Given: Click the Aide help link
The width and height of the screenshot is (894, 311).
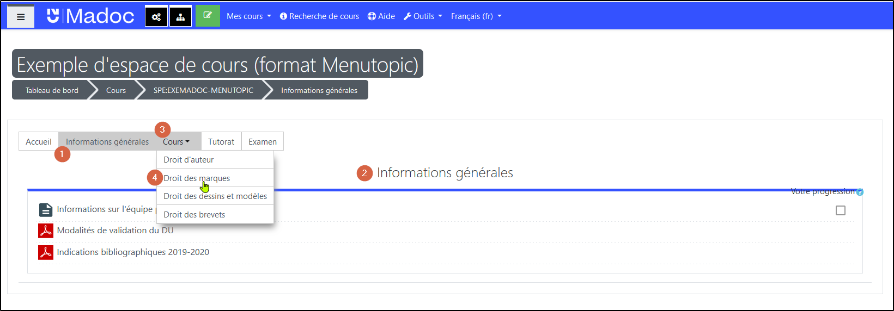Looking at the screenshot, I should click(x=381, y=16).
